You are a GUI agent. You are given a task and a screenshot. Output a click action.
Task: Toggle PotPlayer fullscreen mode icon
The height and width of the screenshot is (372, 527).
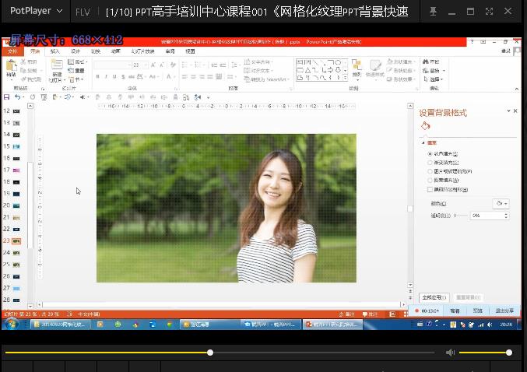[x=489, y=12]
